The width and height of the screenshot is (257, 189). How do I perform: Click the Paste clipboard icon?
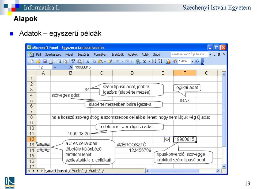coord(100,61)
